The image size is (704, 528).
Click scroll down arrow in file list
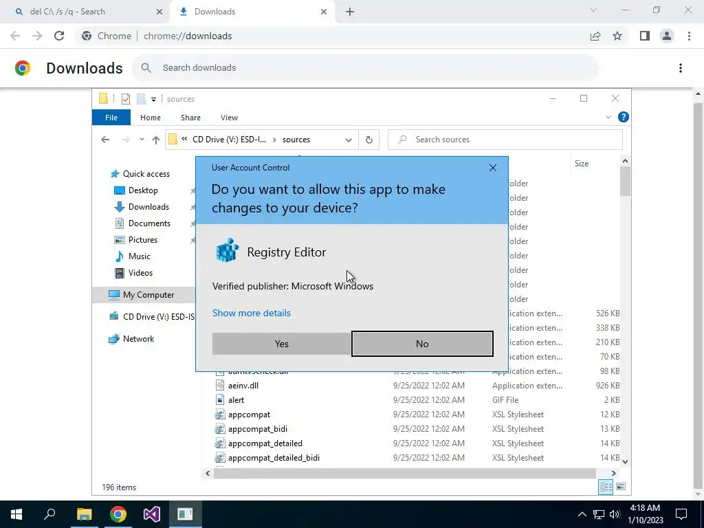[x=625, y=461]
